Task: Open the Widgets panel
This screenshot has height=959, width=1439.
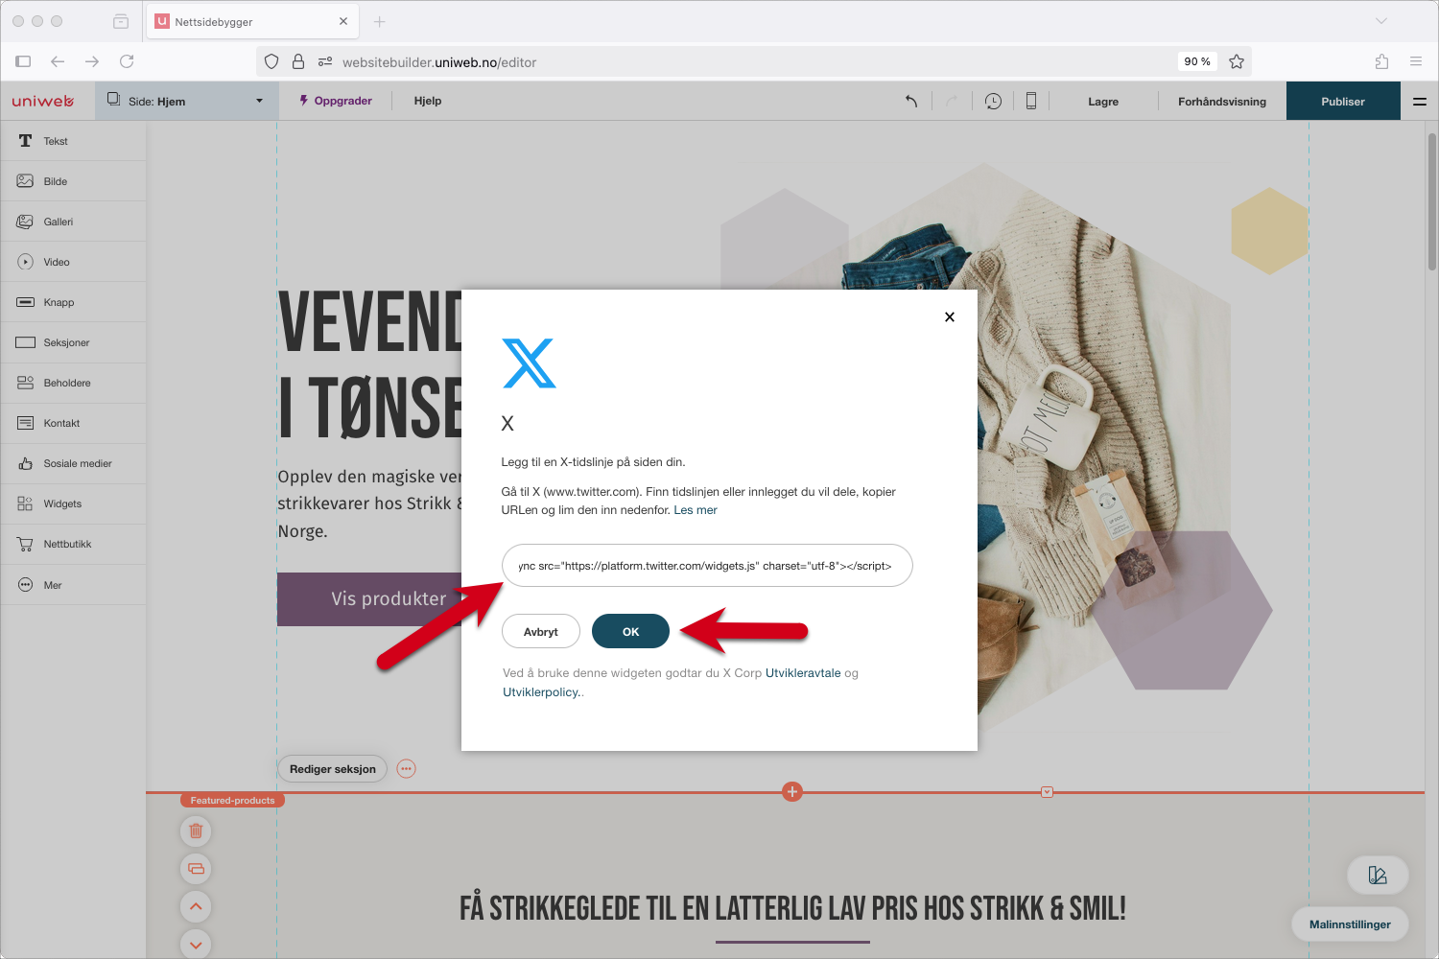Action: pyautogui.click(x=73, y=503)
